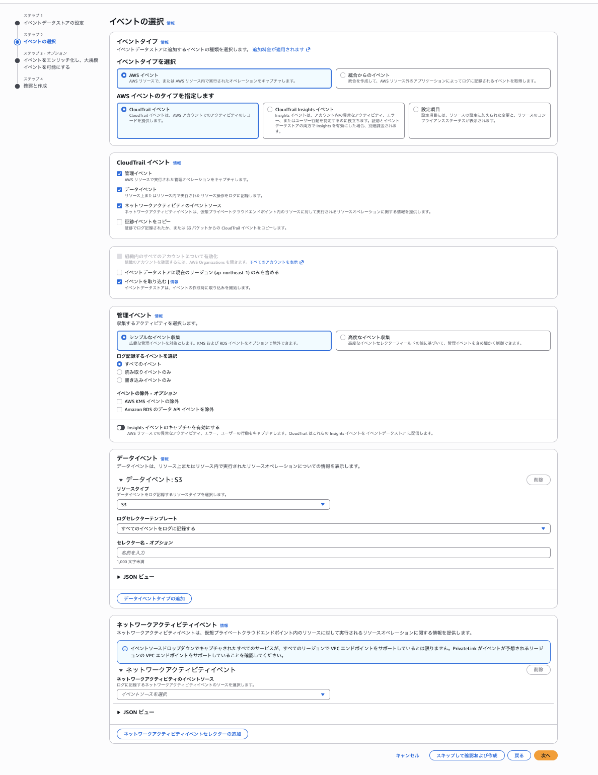The width and height of the screenshot is (598, 775).
Task: Click ネットワークアクティビティイベントセレクターの追加 button
Action: 182,734
